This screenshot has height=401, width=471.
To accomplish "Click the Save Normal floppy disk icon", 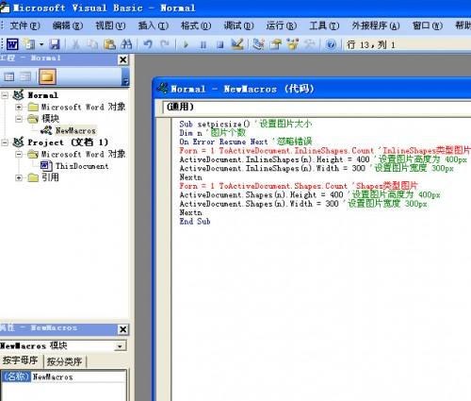I will click(55, 44).
